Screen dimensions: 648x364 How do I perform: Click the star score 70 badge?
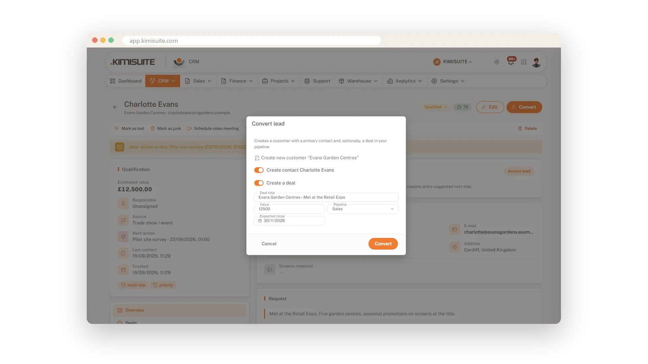462,107
